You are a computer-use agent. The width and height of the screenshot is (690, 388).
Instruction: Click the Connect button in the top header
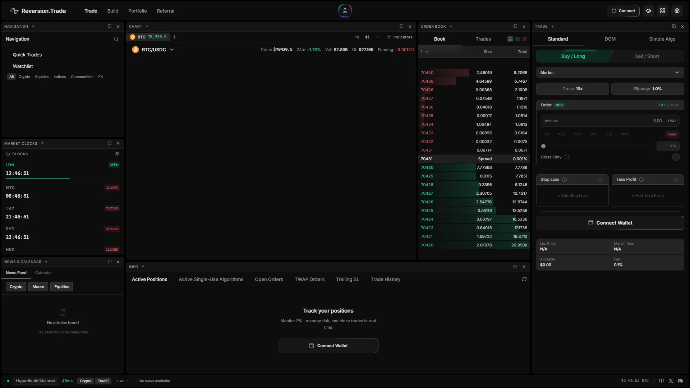623,11
